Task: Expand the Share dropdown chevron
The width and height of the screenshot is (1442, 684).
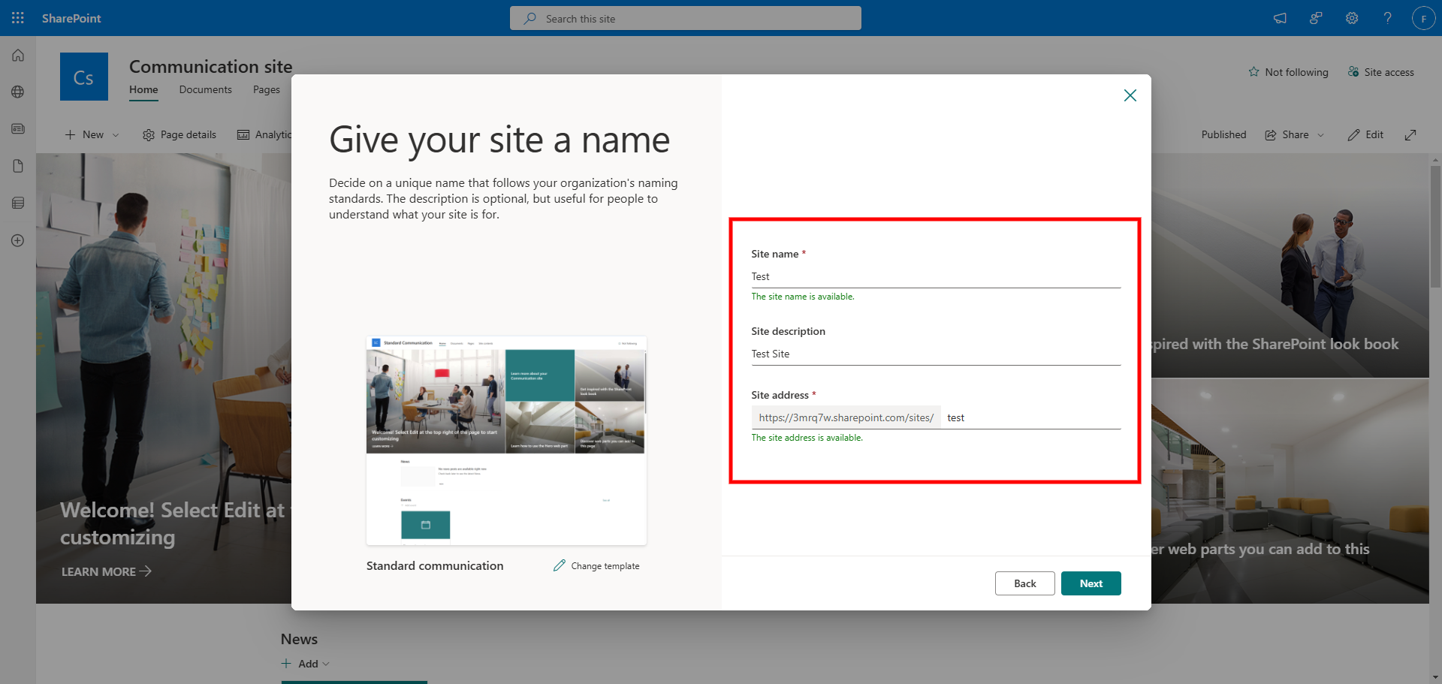Action: pos(1321,135)
